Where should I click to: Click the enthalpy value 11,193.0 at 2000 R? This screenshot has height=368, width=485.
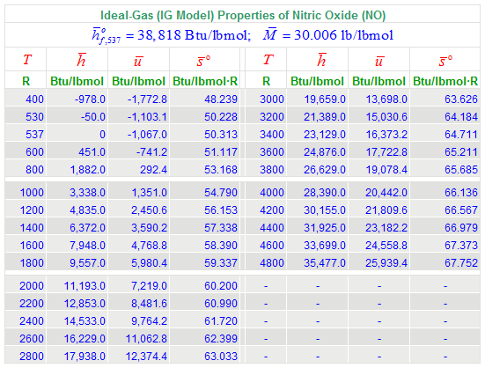85,286
